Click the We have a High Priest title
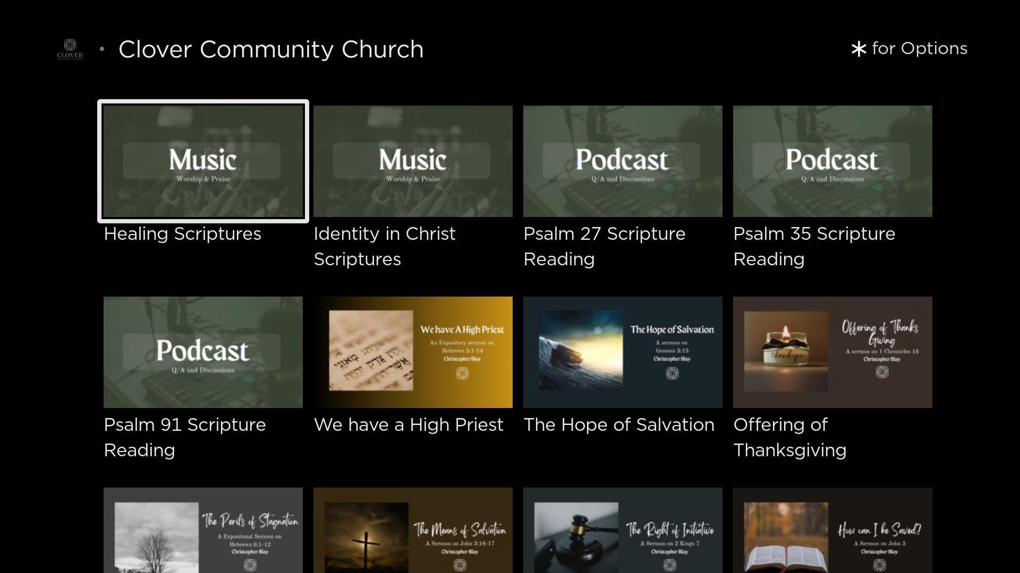1020x573 pixels. (x=408, y=425)
